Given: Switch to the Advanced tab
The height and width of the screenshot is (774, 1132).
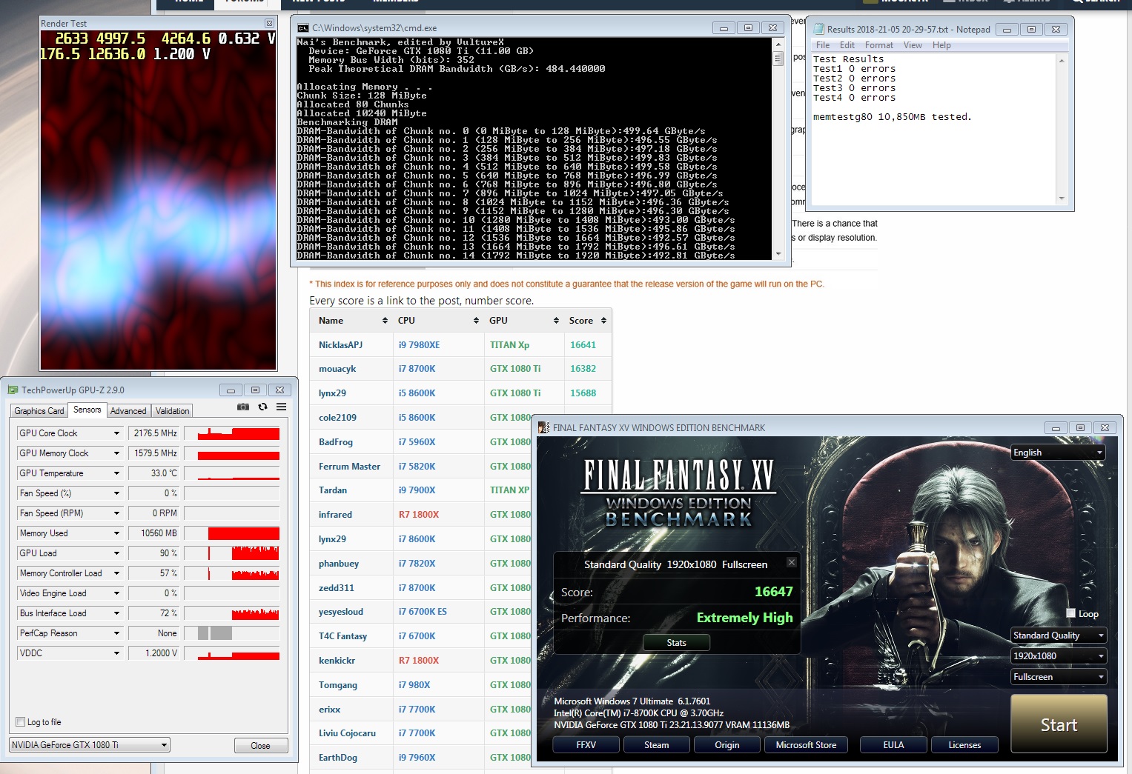Looking at the screenshot, I should coord(128,411).
